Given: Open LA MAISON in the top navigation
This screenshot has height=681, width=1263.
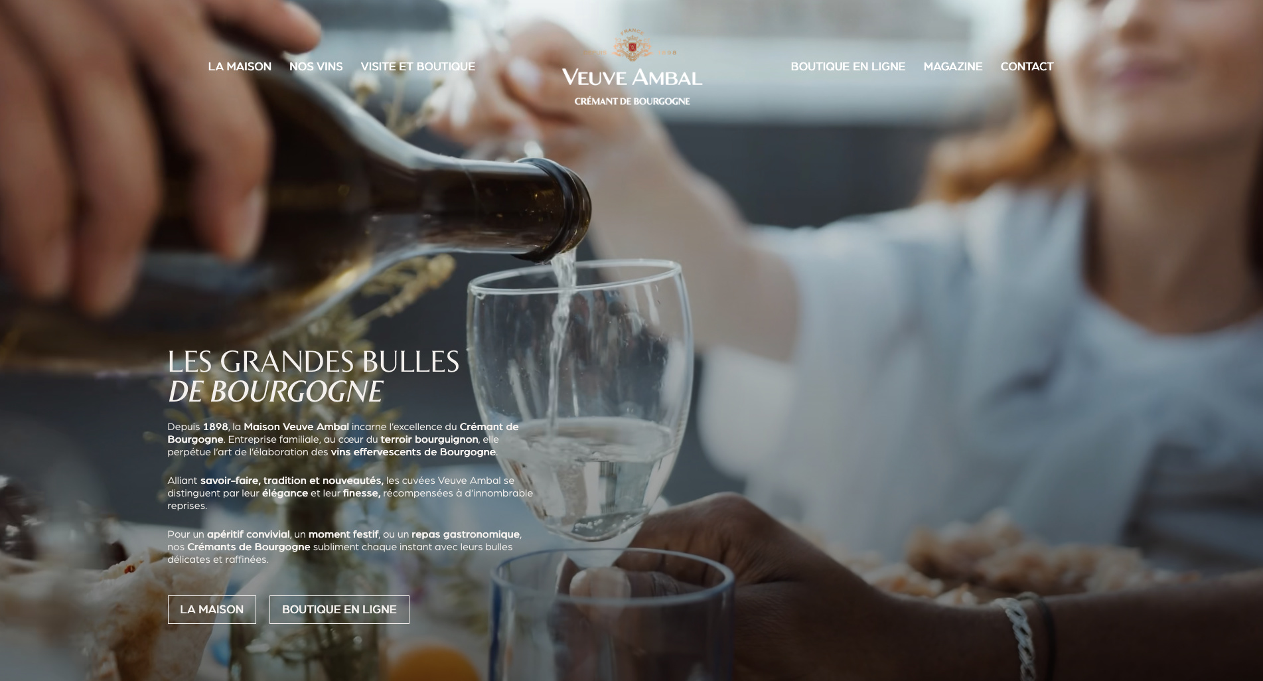Looking at the screenshot, I should point(240,66).
